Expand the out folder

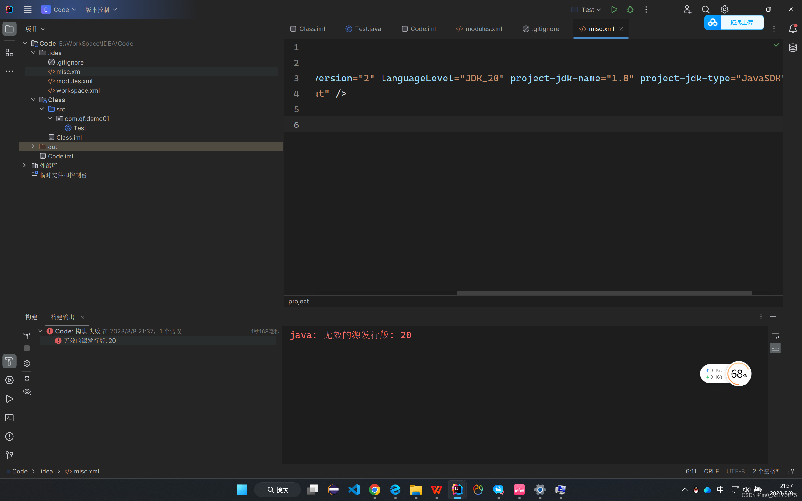(x=33, y=147)
